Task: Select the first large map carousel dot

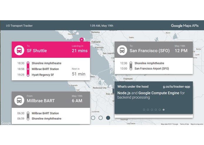Action: coord(93,118)
